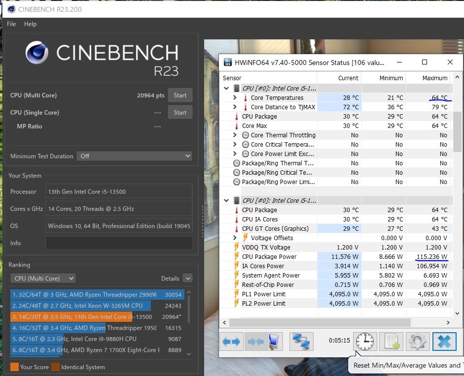Click the ranking list scroll down arrow

tap(189, 353)
